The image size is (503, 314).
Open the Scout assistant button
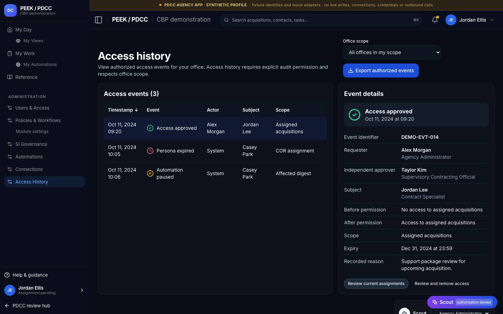click(462, 302)
